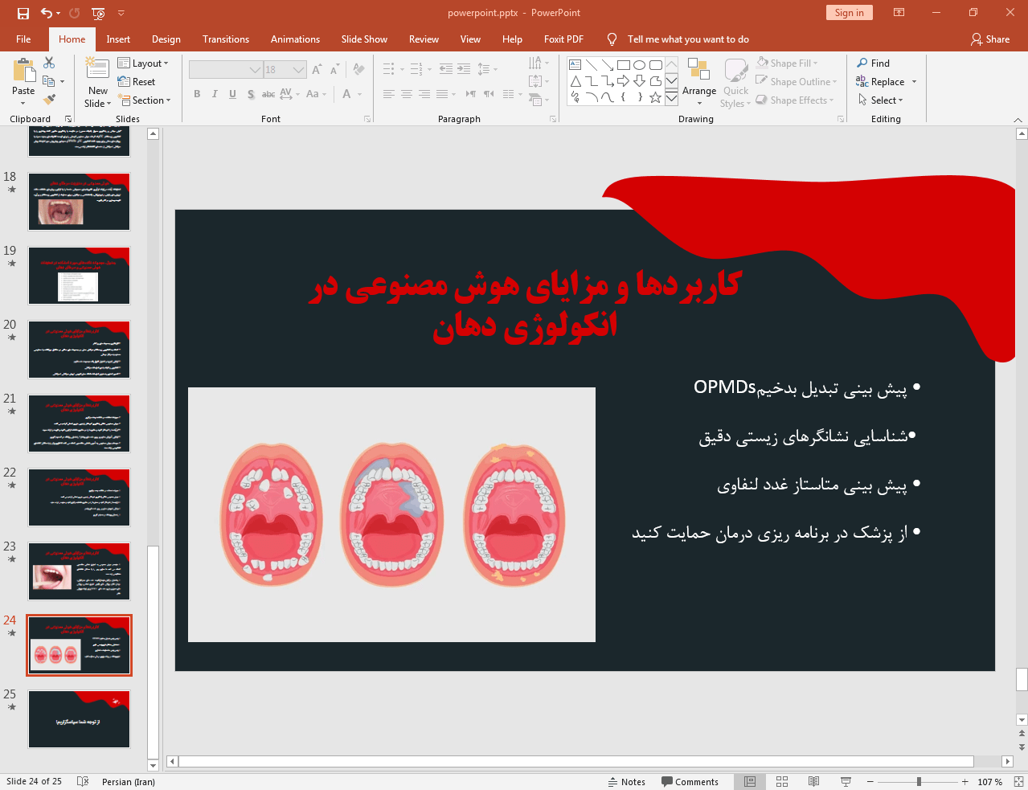This screenshot has height=790, width=1028.
Task: Open the Layout dropdown
Action: [x=143, y=63]
